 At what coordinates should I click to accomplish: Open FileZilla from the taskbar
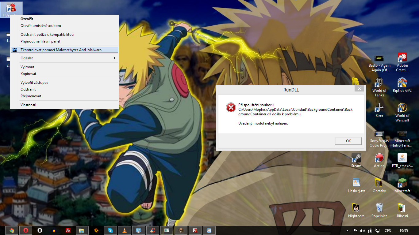68,231
